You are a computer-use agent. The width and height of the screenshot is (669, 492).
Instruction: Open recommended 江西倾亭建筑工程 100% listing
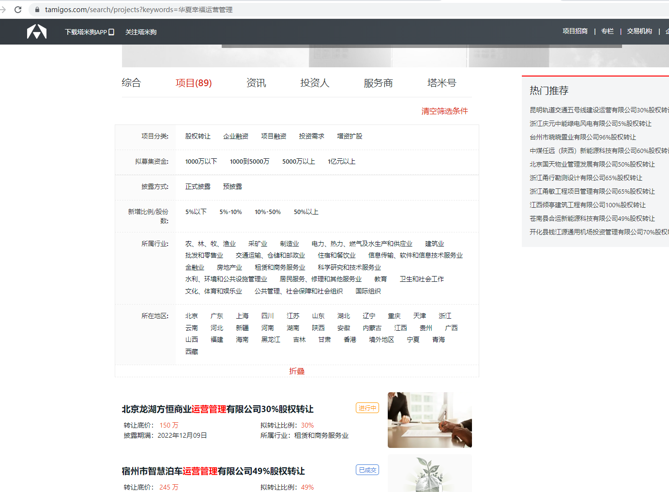point(588,205)
